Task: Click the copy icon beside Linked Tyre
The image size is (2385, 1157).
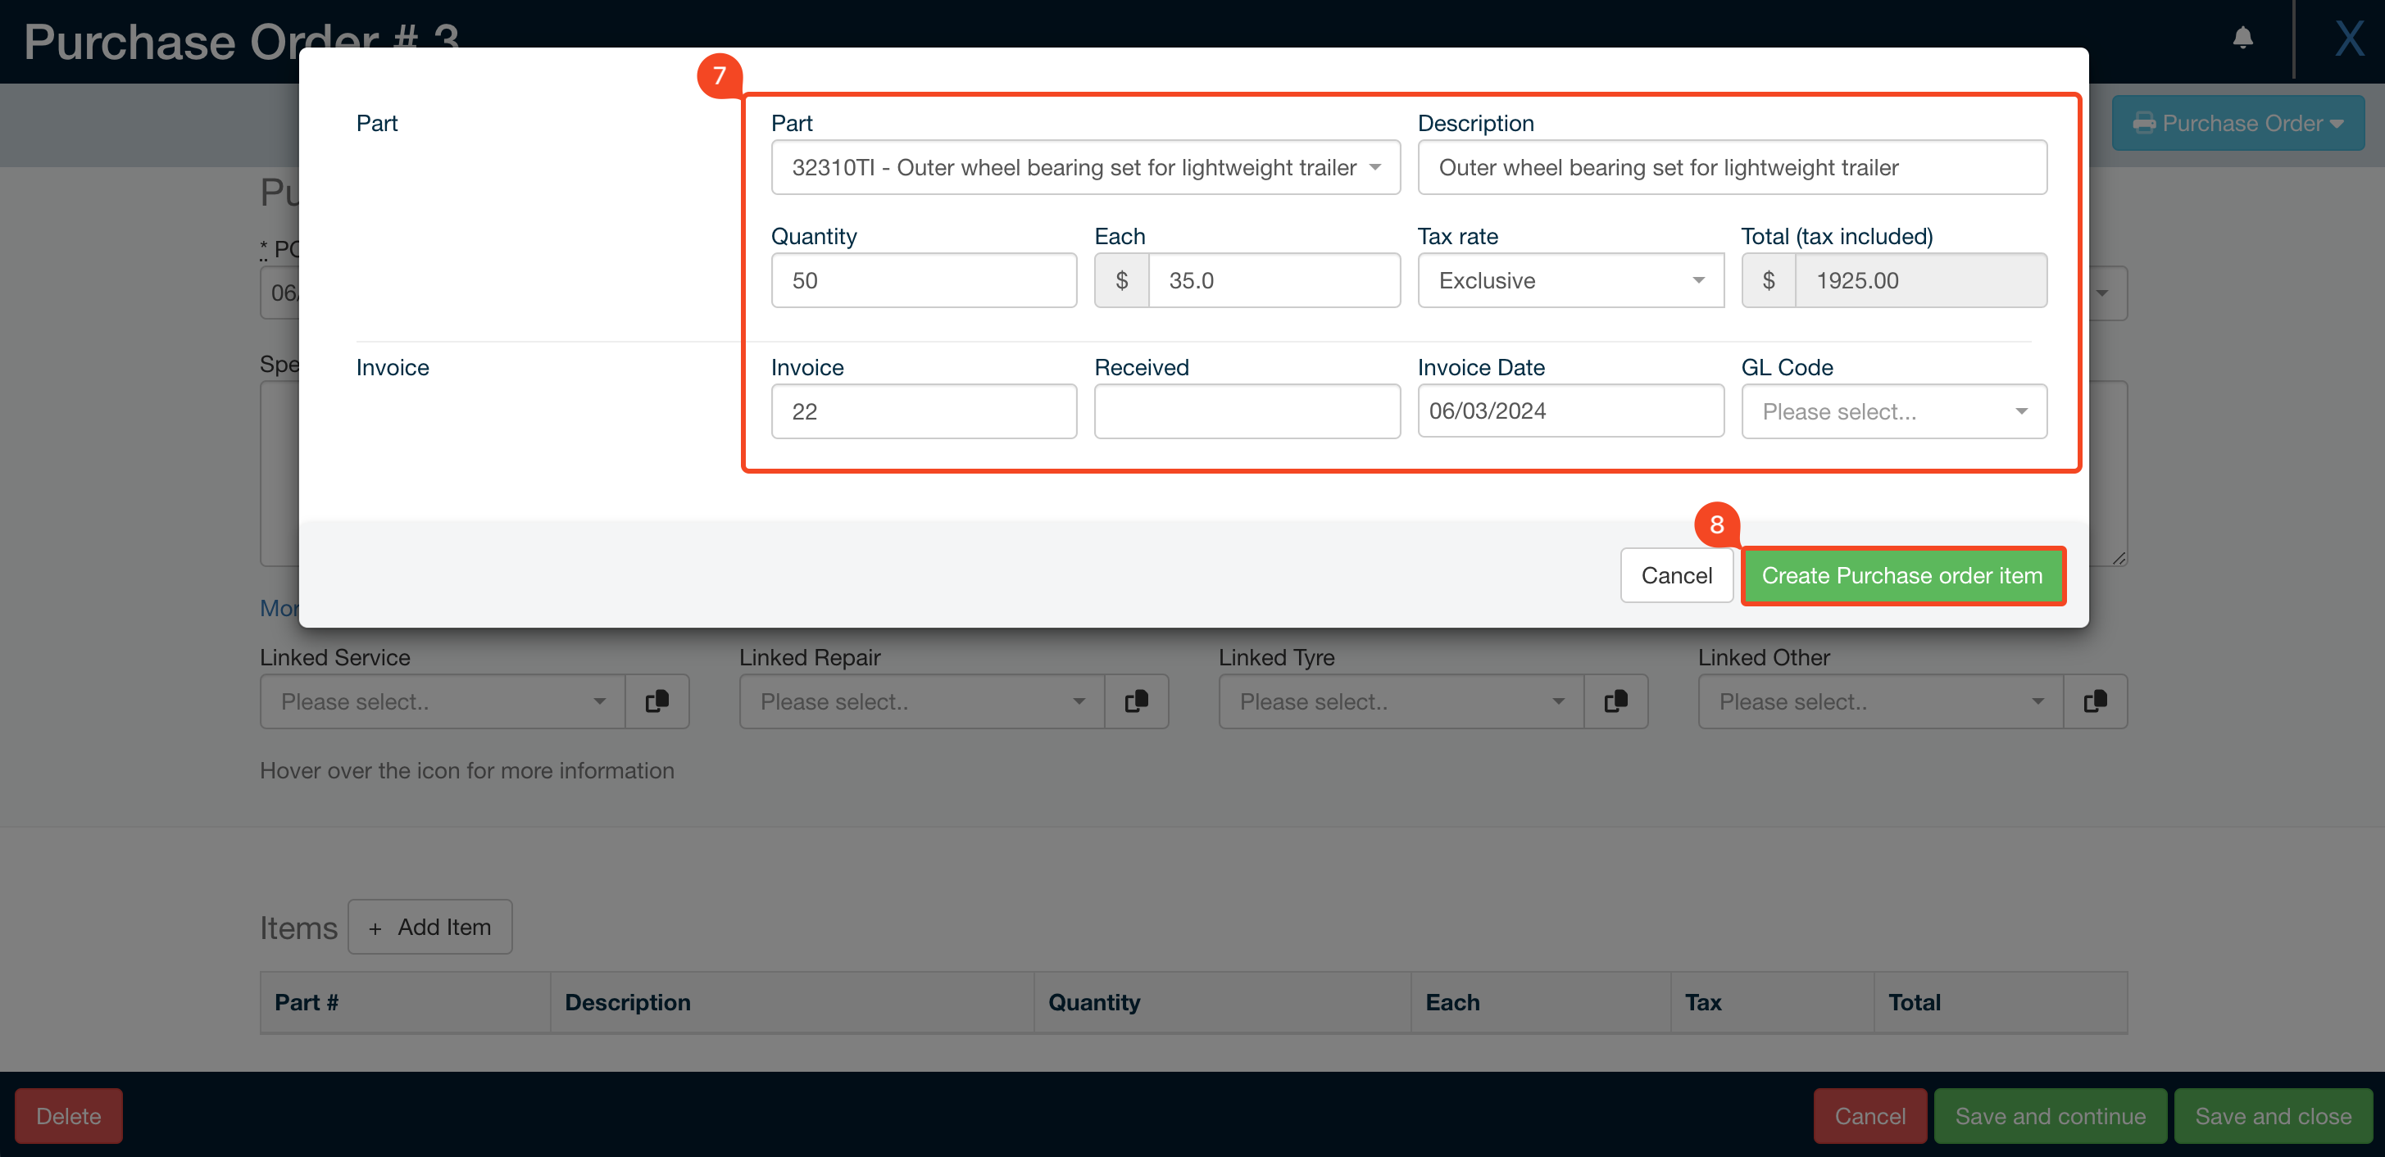Action: click(1616, 701)
